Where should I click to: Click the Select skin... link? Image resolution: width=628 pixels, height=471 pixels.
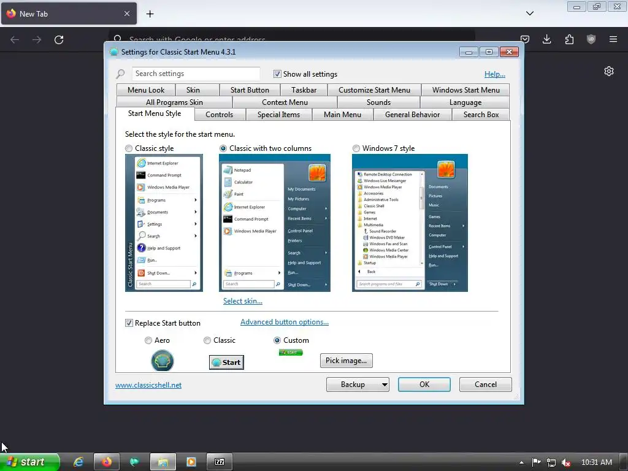click(243, 301)
